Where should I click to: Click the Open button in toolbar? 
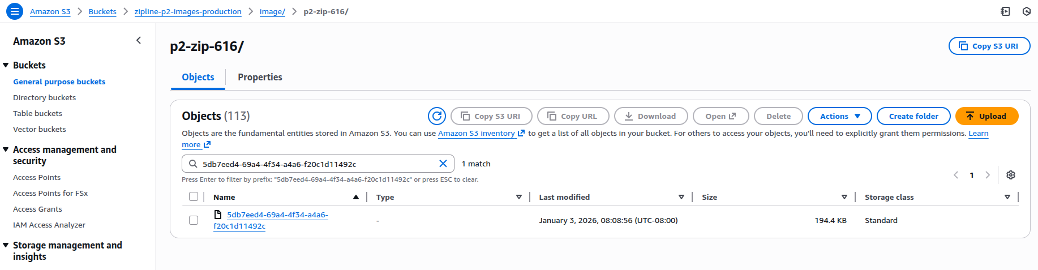(x=720, y=116)
